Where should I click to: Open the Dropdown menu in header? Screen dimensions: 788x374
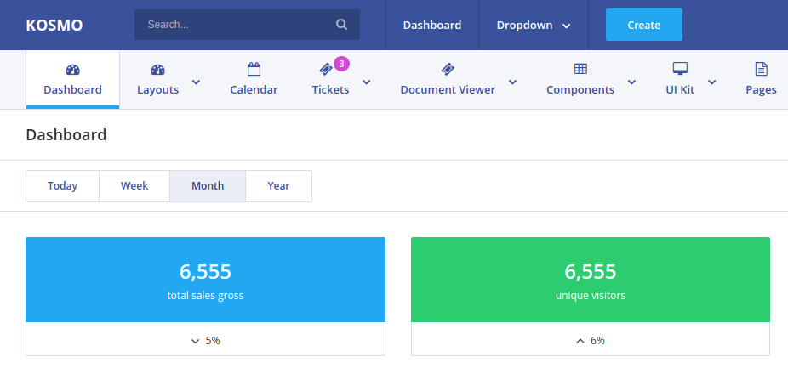click(x=534, y=25)
